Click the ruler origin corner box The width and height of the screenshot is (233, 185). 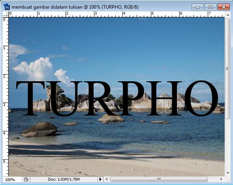[x=6, y=14]
